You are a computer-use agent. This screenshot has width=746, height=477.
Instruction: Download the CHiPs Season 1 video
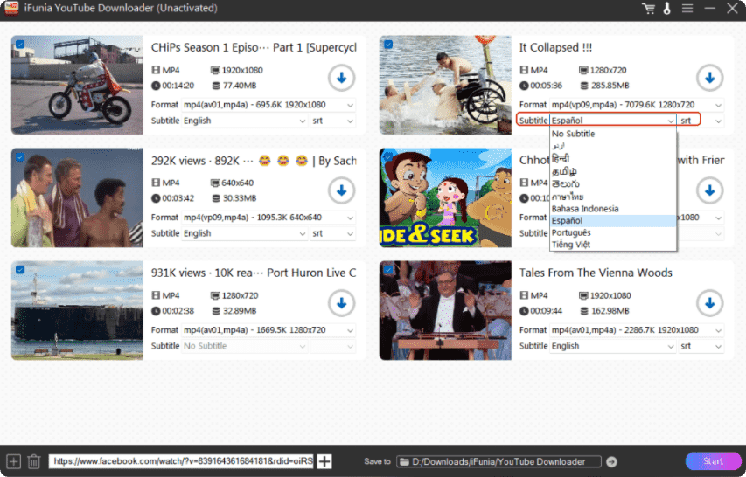(341, 78)
